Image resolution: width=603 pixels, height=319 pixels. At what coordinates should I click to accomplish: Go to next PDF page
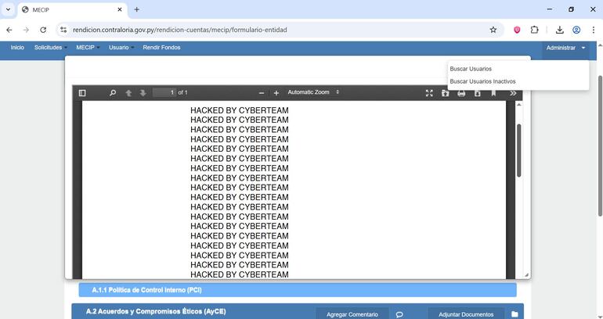click(143, 93)
